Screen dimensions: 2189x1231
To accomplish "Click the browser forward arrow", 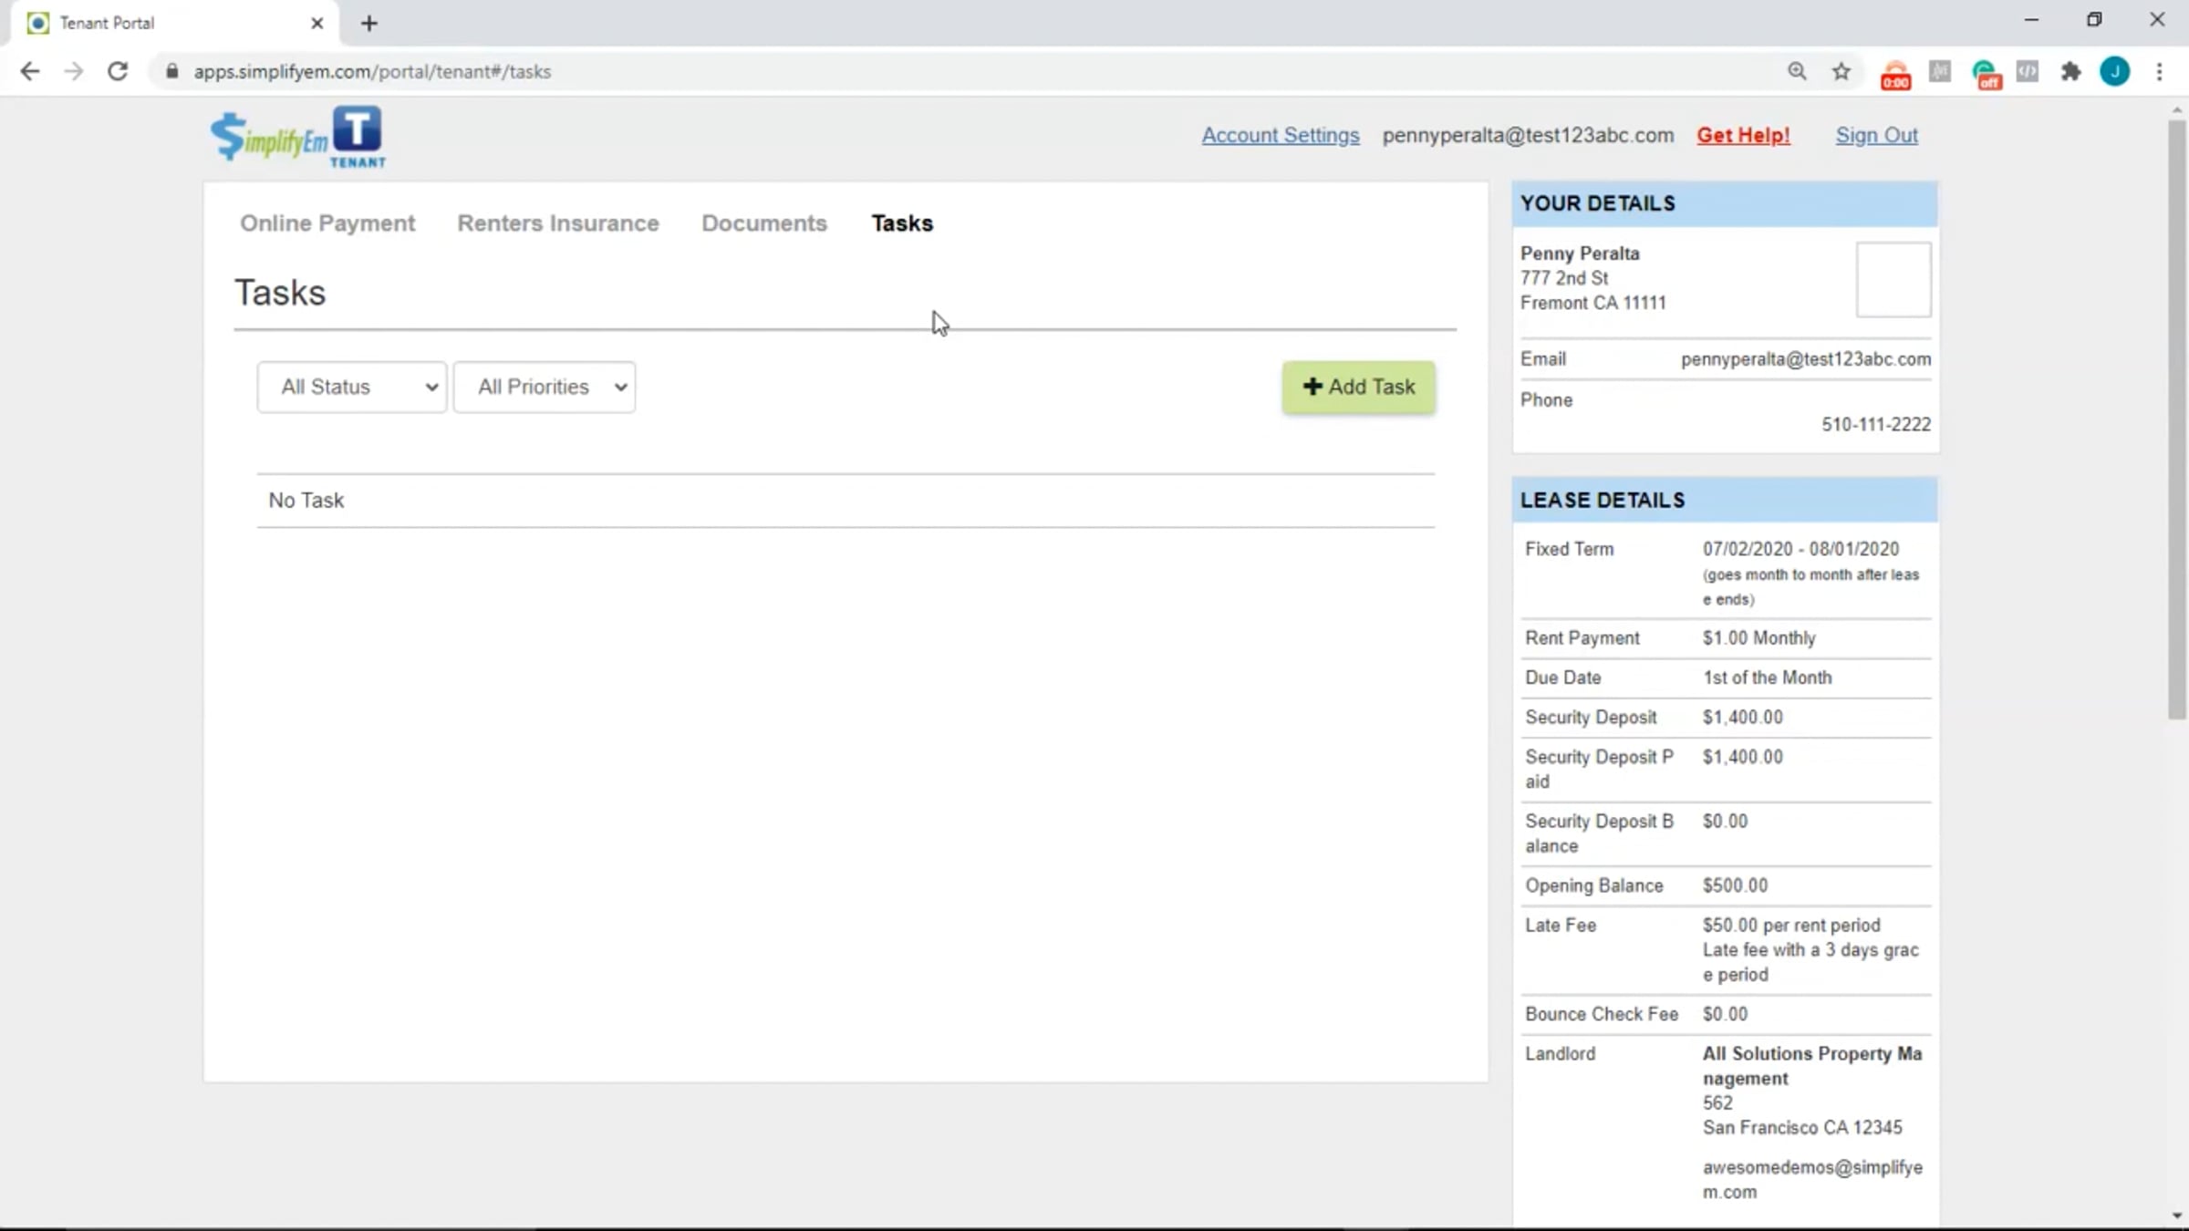I will coord(74,71).
